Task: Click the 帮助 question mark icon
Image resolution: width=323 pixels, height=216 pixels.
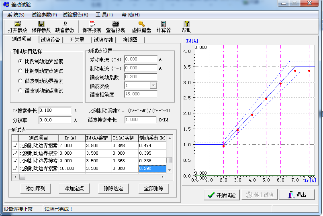Action: (186, 24)
